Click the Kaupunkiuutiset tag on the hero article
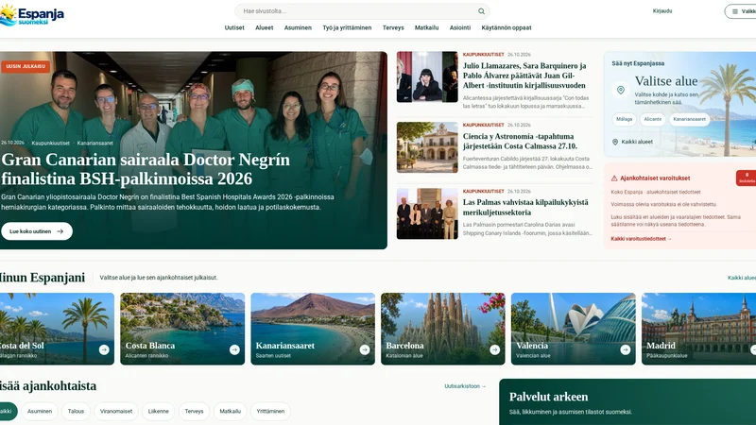Viewport: 756px width, 425px height. 51,144
